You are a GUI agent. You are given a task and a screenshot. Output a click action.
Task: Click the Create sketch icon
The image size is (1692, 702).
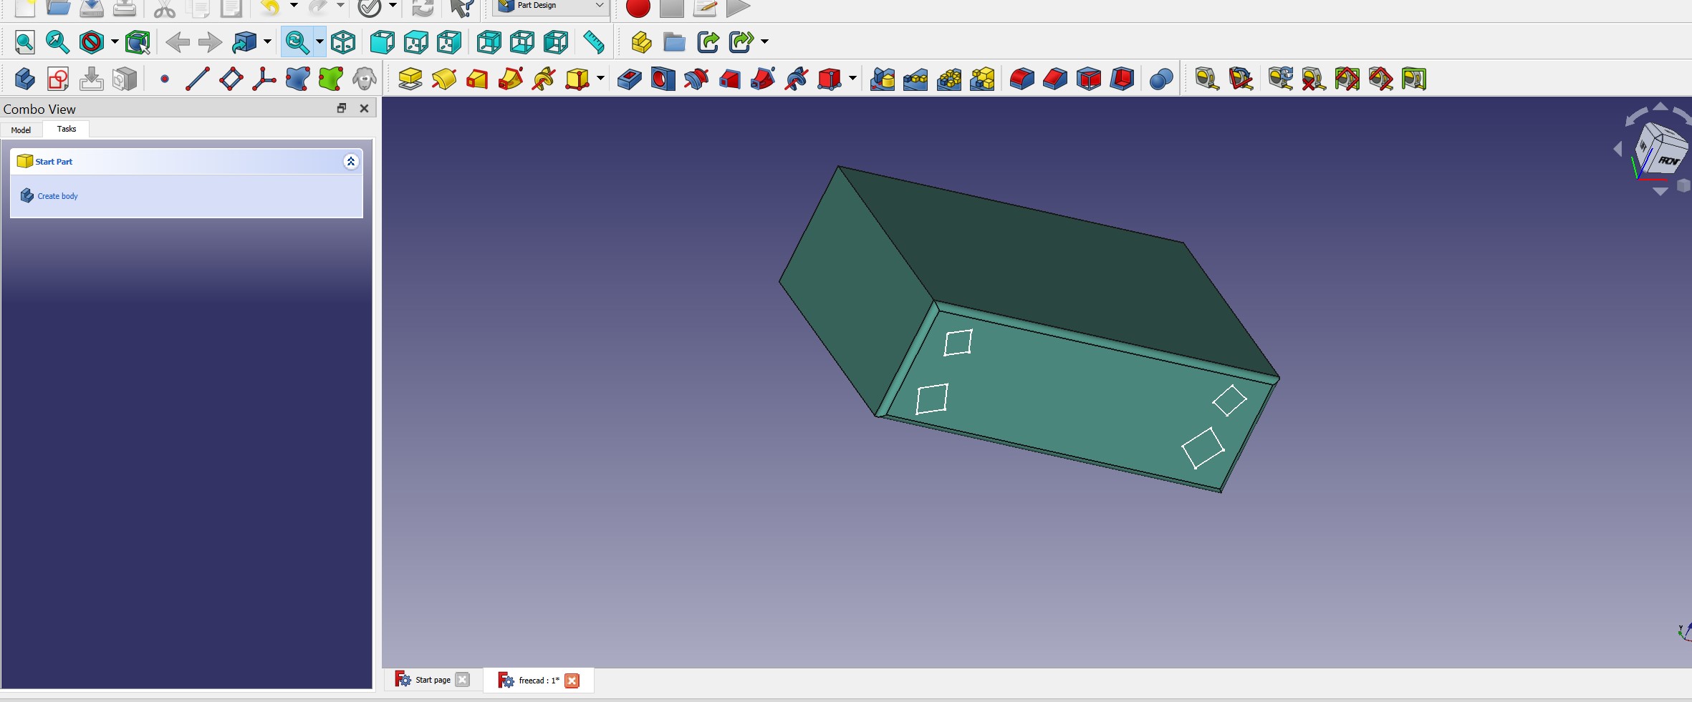(x=58, y=79)
